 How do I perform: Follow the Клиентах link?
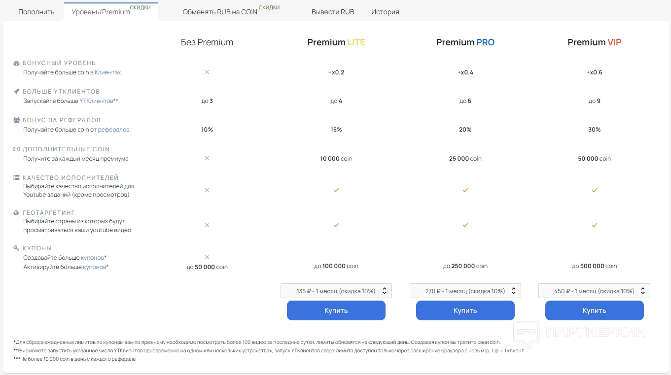[107, 72]
